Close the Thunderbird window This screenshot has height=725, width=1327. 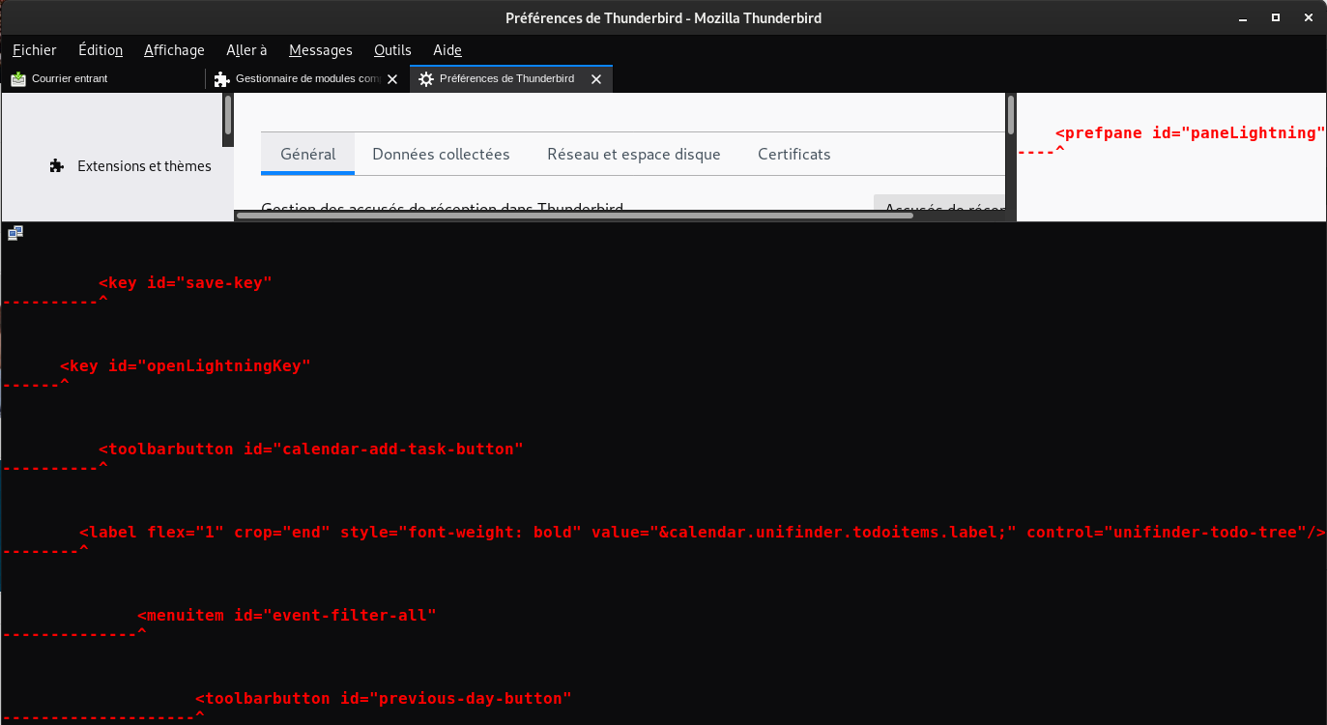1307,17
